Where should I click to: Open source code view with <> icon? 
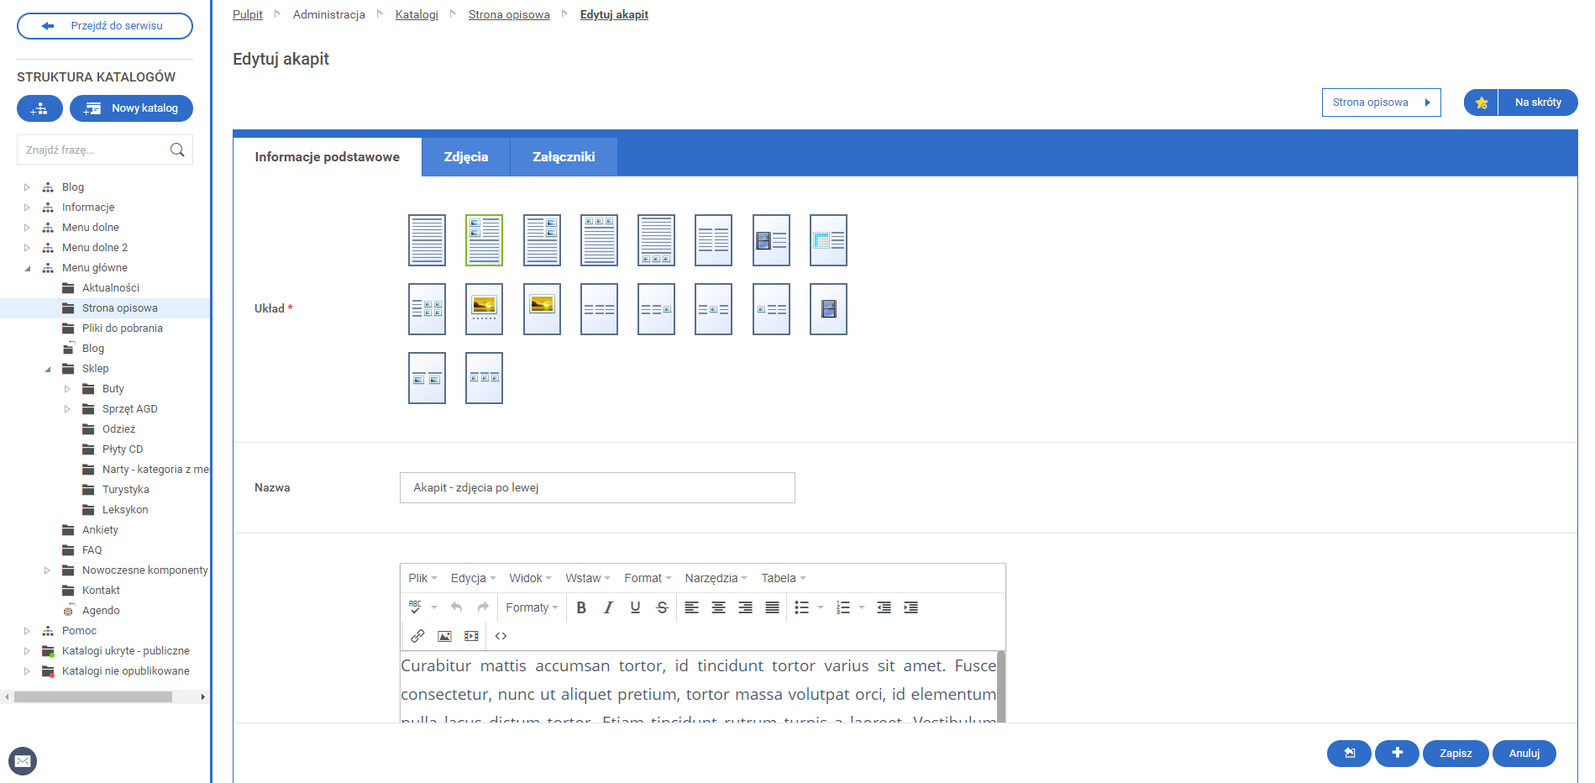point(501,636)
